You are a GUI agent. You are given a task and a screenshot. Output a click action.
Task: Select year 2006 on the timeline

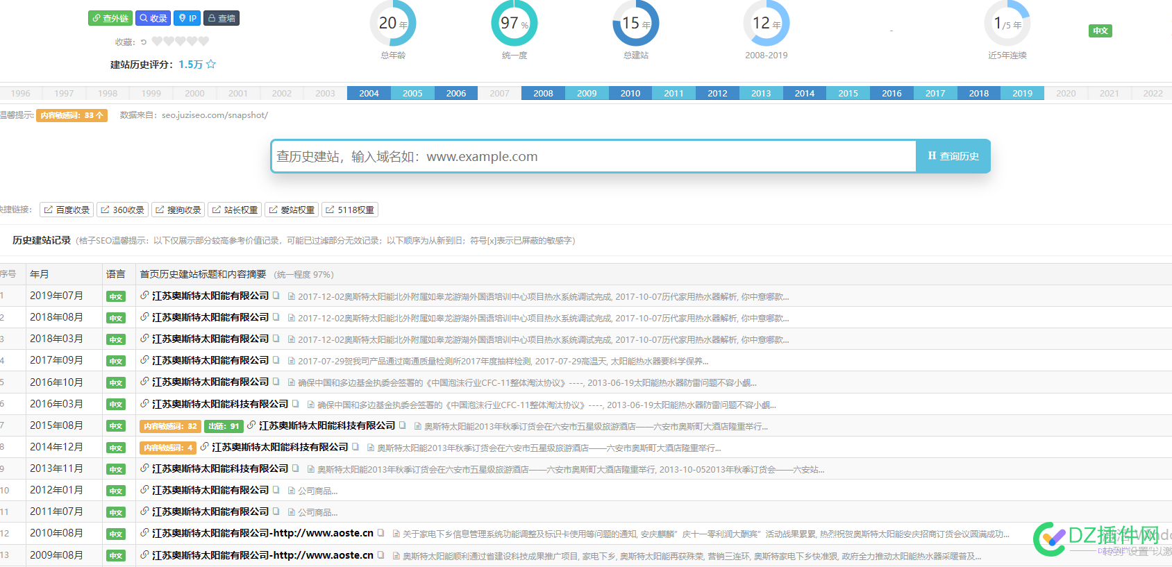[x=456, y=93]
